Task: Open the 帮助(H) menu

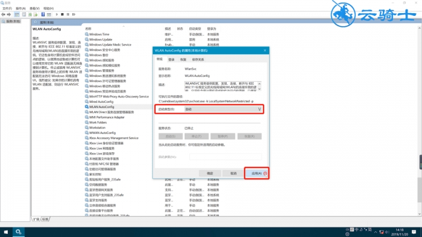Action: click(x=49, y=8)
